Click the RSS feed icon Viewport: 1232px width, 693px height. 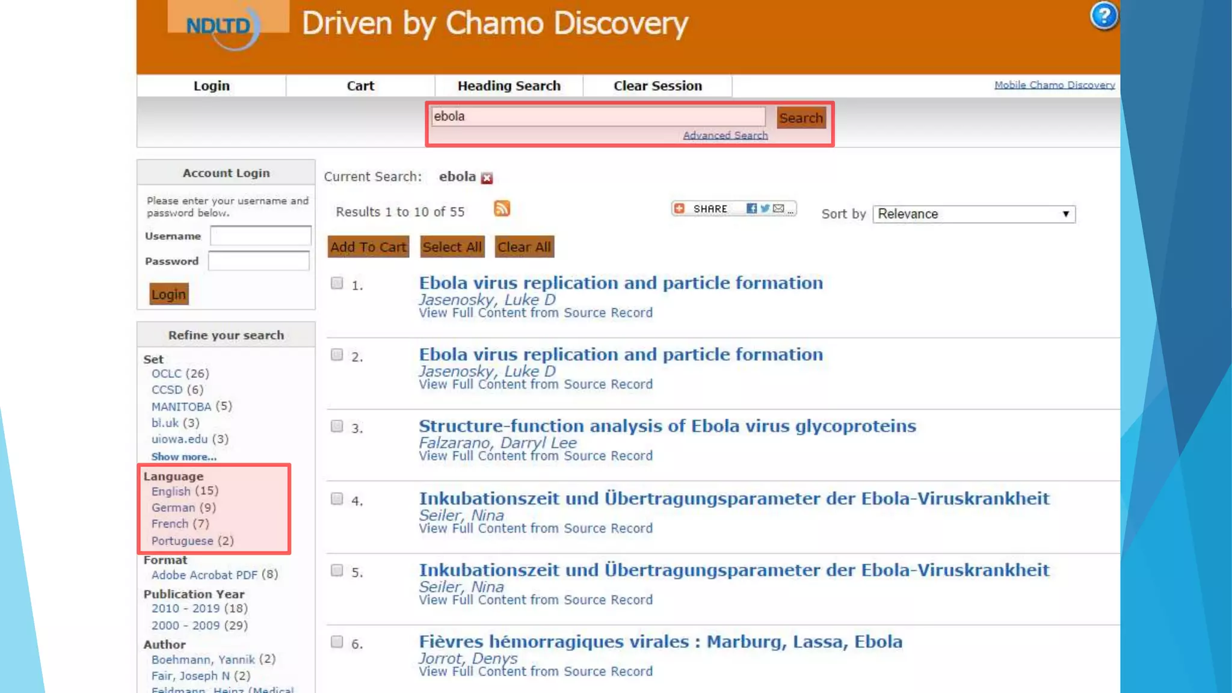[502, 209]
